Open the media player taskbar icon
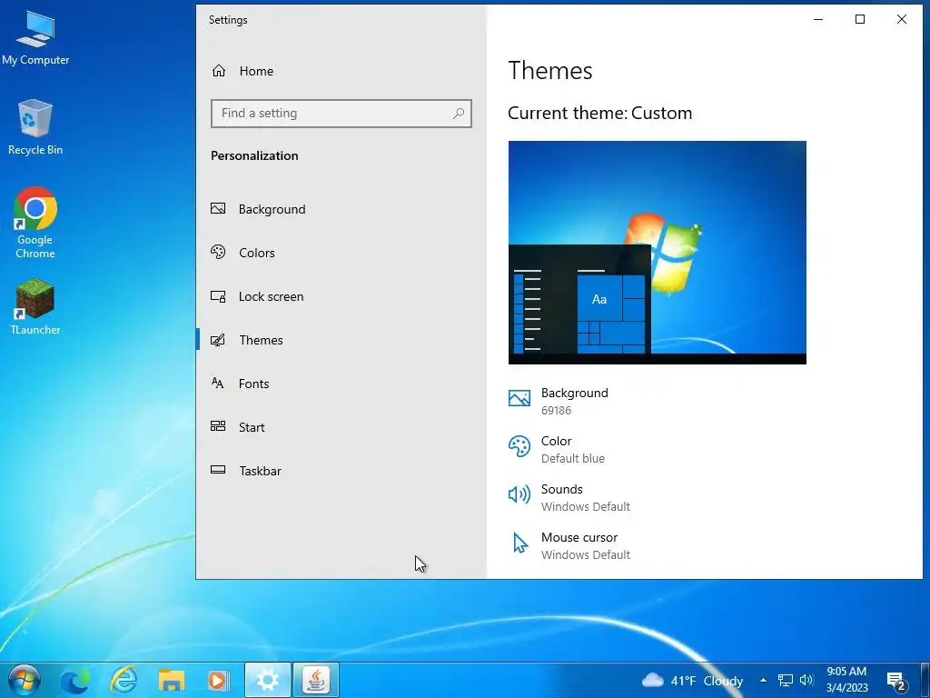This screenshot has height=698, width=930. tap(218, 680)
